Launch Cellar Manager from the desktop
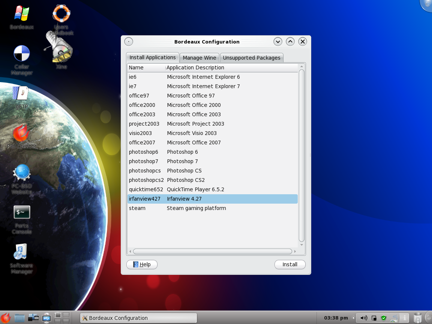 pyautogui.click(x=21, y=60)
